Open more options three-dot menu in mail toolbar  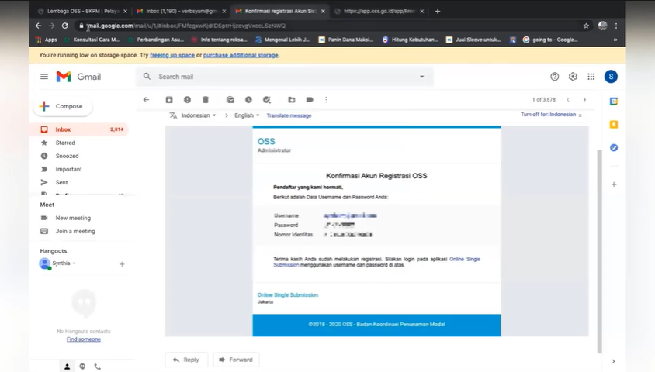pos(326,100)
